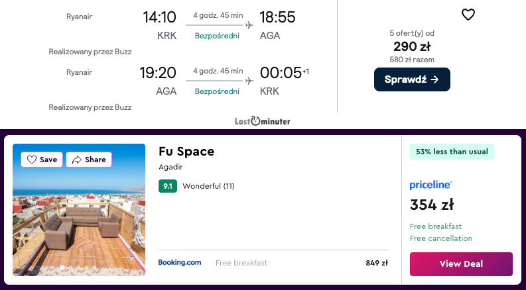Click the Agadir location text under Fu Space
This screenshot has height=290, width=526.
point(171,167)
